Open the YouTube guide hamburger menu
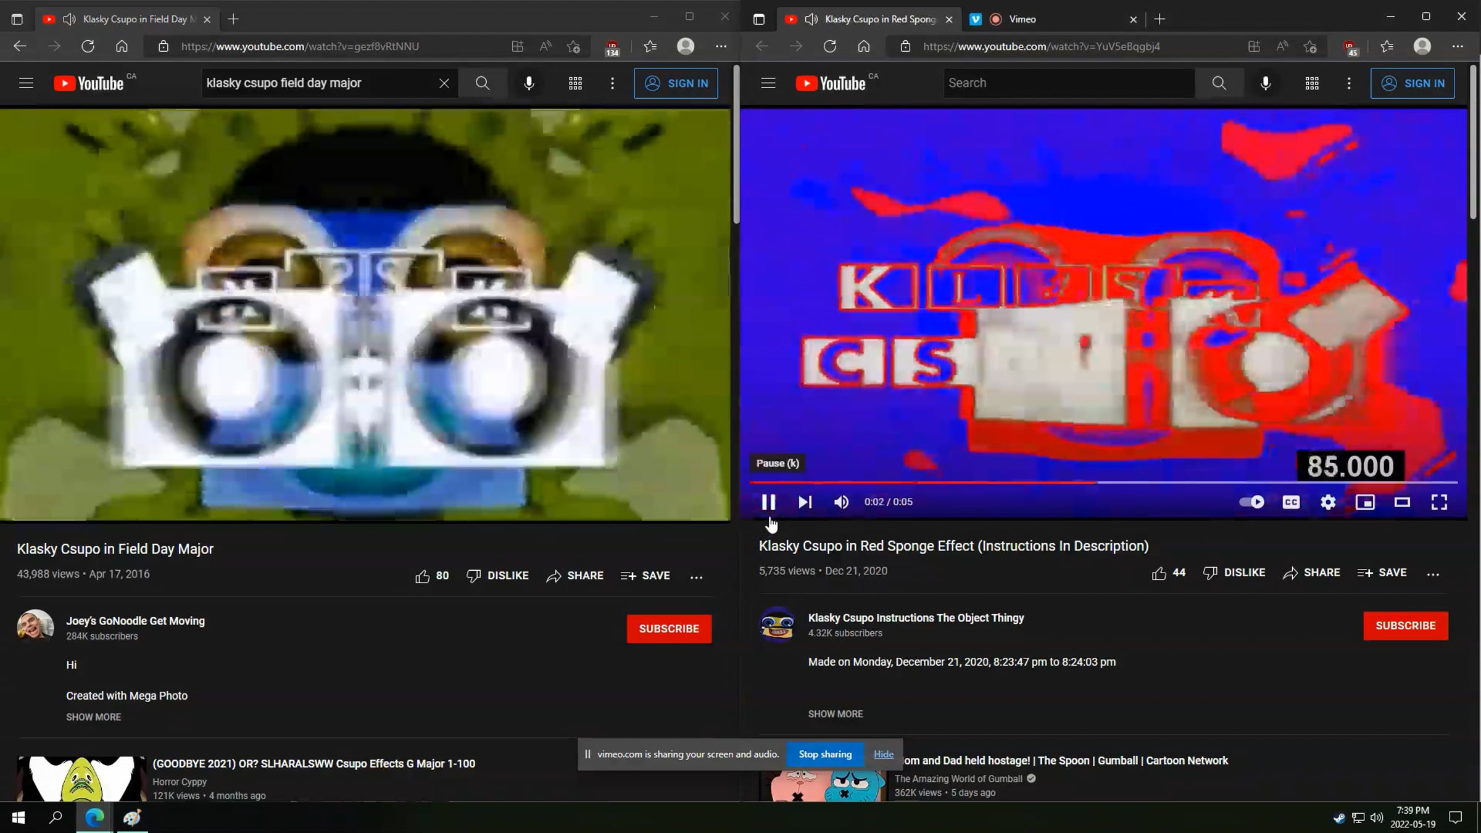This screenshot has height=833, width=1481. tap(768, 83)
